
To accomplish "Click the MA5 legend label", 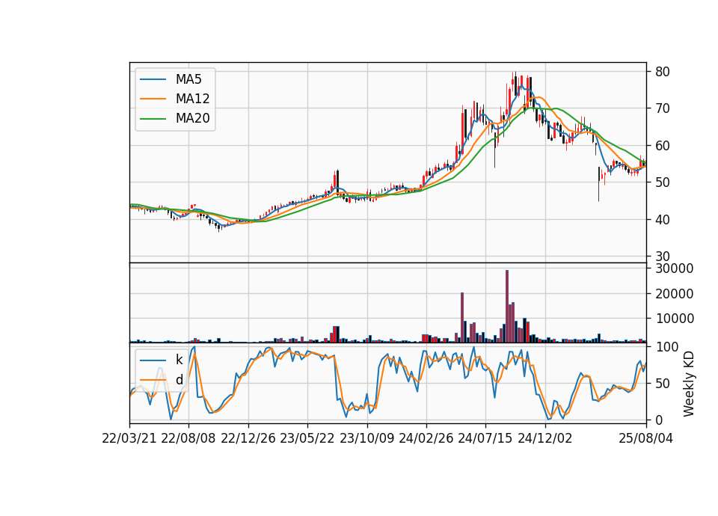I will click(x=188, y=79).
